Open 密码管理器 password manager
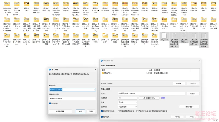The image size is (219, 122). (x=60, y=111)
